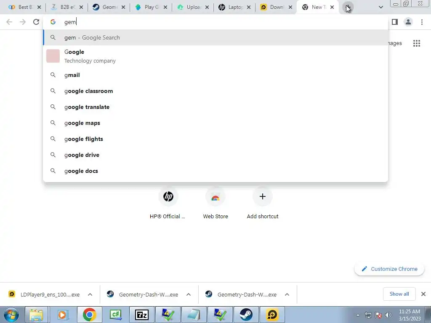Viewport: 431px width, 323px height.
Task: Open the Chrome three-dot menu
Action: (422, 22)
